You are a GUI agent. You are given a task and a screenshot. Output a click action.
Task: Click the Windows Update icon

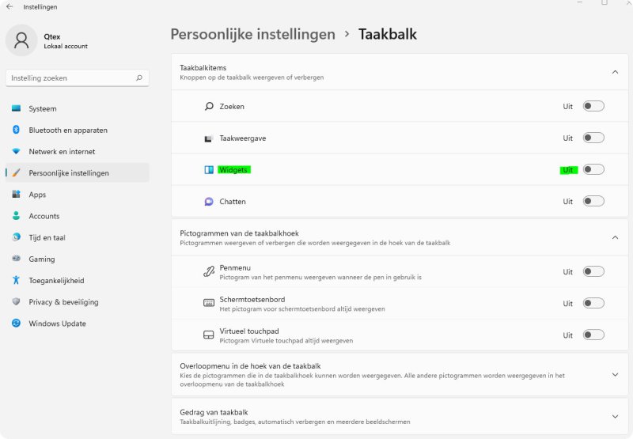tap(16, 324)
